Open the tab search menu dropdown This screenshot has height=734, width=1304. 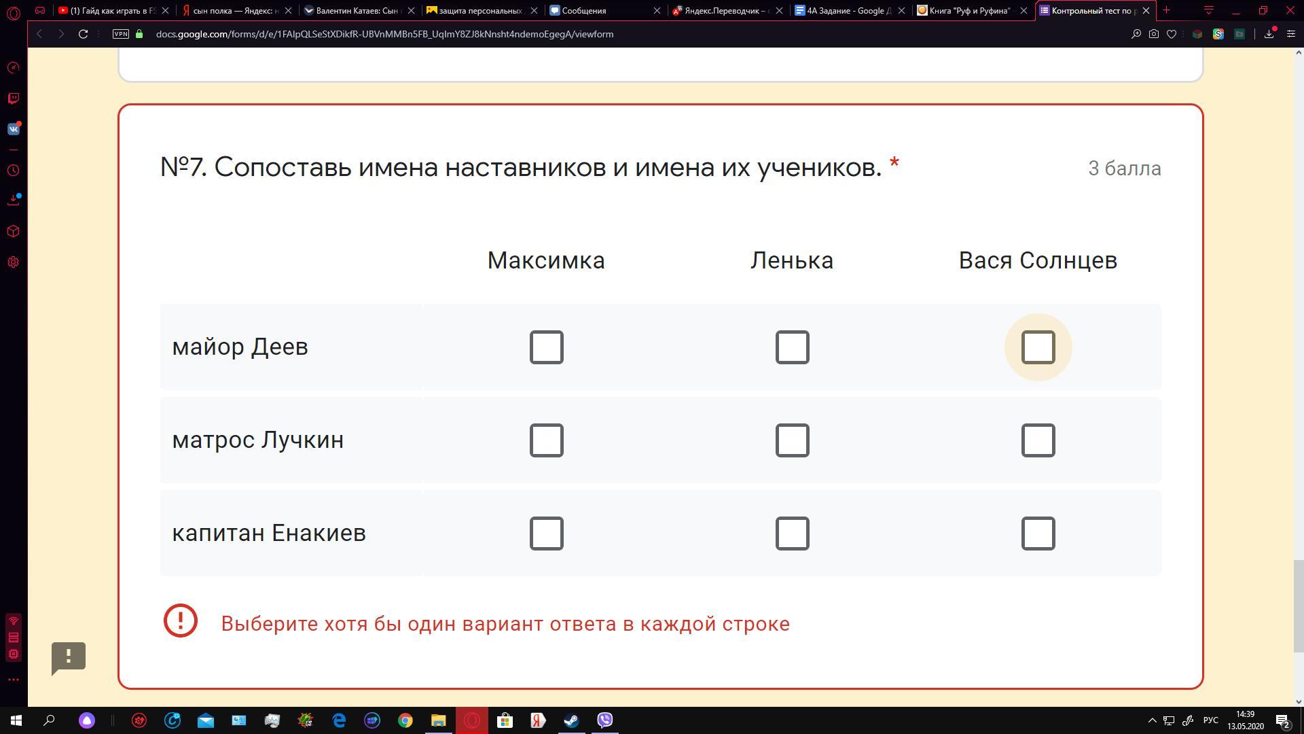(x=1208, y=10)
